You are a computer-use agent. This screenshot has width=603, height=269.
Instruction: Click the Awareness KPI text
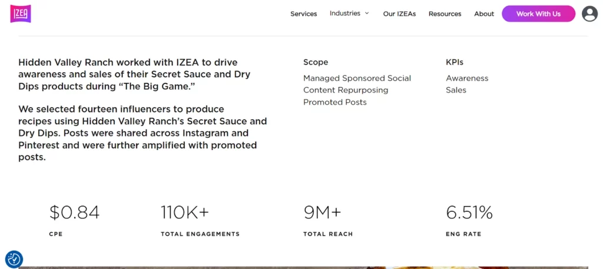[x=467, y=78]
